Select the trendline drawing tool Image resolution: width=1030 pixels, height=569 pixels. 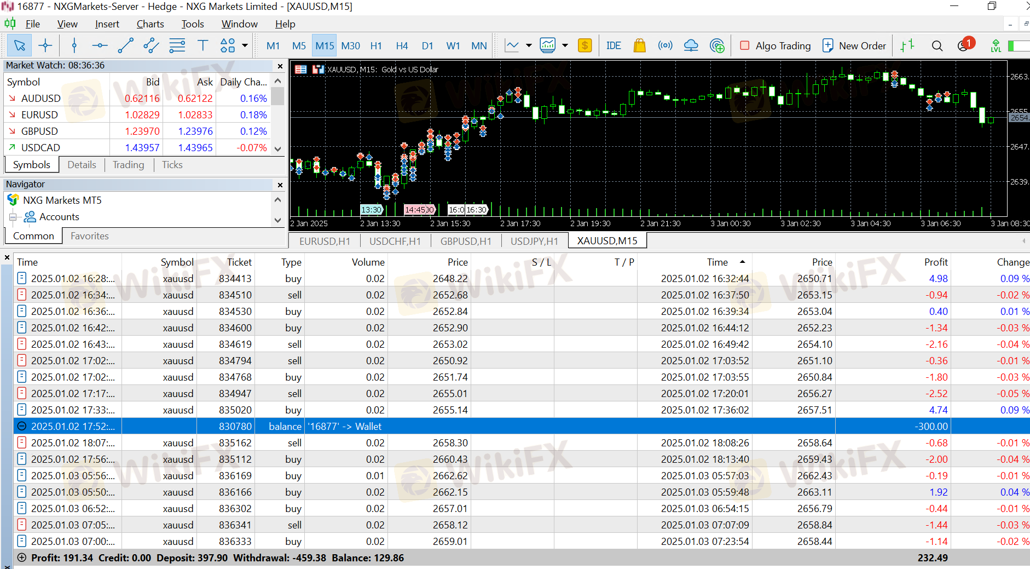[125, 45]
